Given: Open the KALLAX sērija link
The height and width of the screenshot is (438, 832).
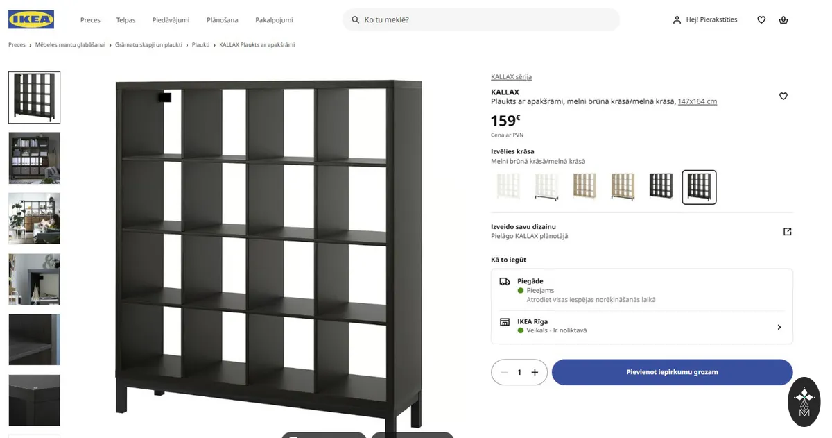Looking at the screenshot, I should coord(511,77).
